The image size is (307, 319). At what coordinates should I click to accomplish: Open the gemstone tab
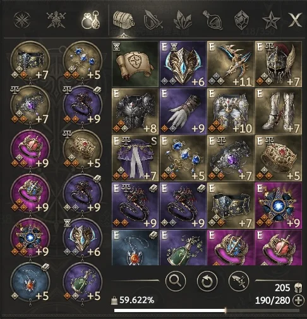[242, 21]
